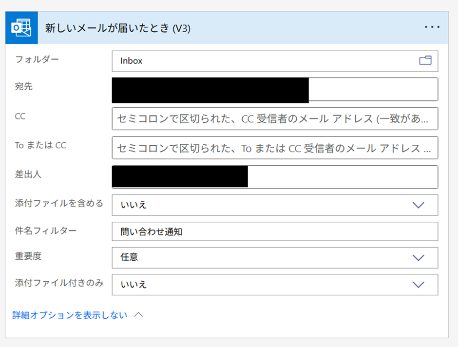Image resolution: width=458 pixels, height=347 pixels.
Task: Click the 新しいメールが届いたとき (V3) title
Action: [118, 28]
